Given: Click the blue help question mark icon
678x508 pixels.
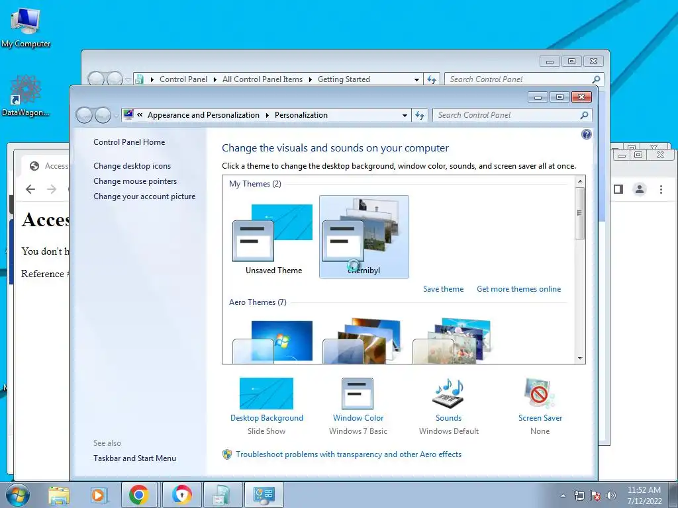Looking at the screenshot, I should pos(587,134).
